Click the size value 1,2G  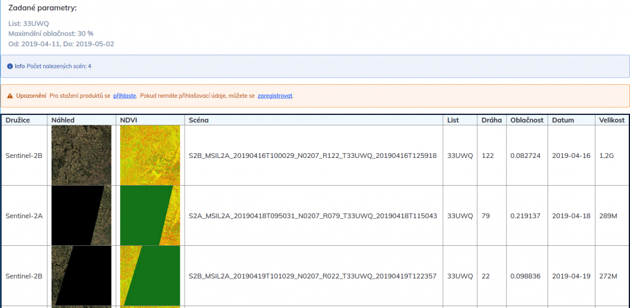click(x=606, y=156)
